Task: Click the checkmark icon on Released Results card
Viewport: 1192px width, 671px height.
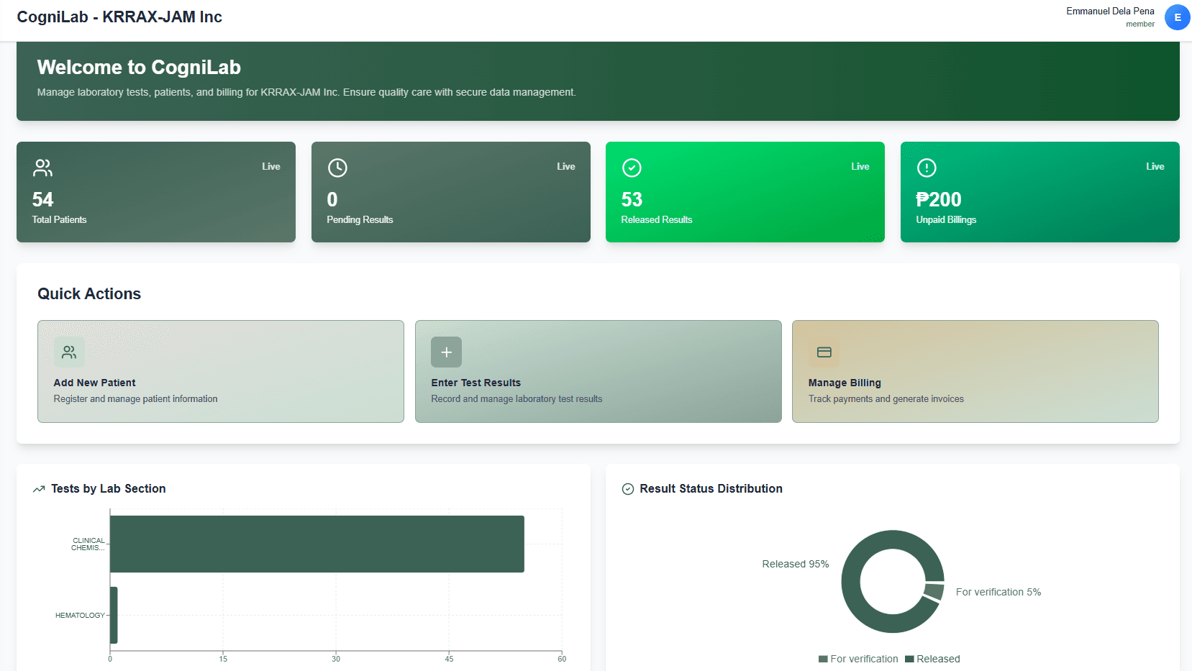Action: pyautogui.click(x=632, y=168)
